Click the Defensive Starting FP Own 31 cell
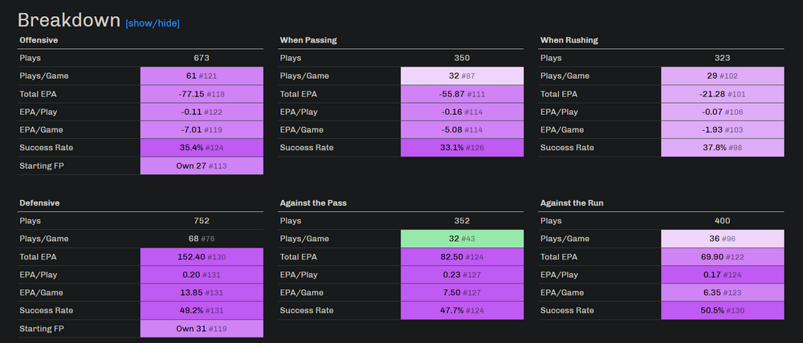 click(x=202, y=329)
